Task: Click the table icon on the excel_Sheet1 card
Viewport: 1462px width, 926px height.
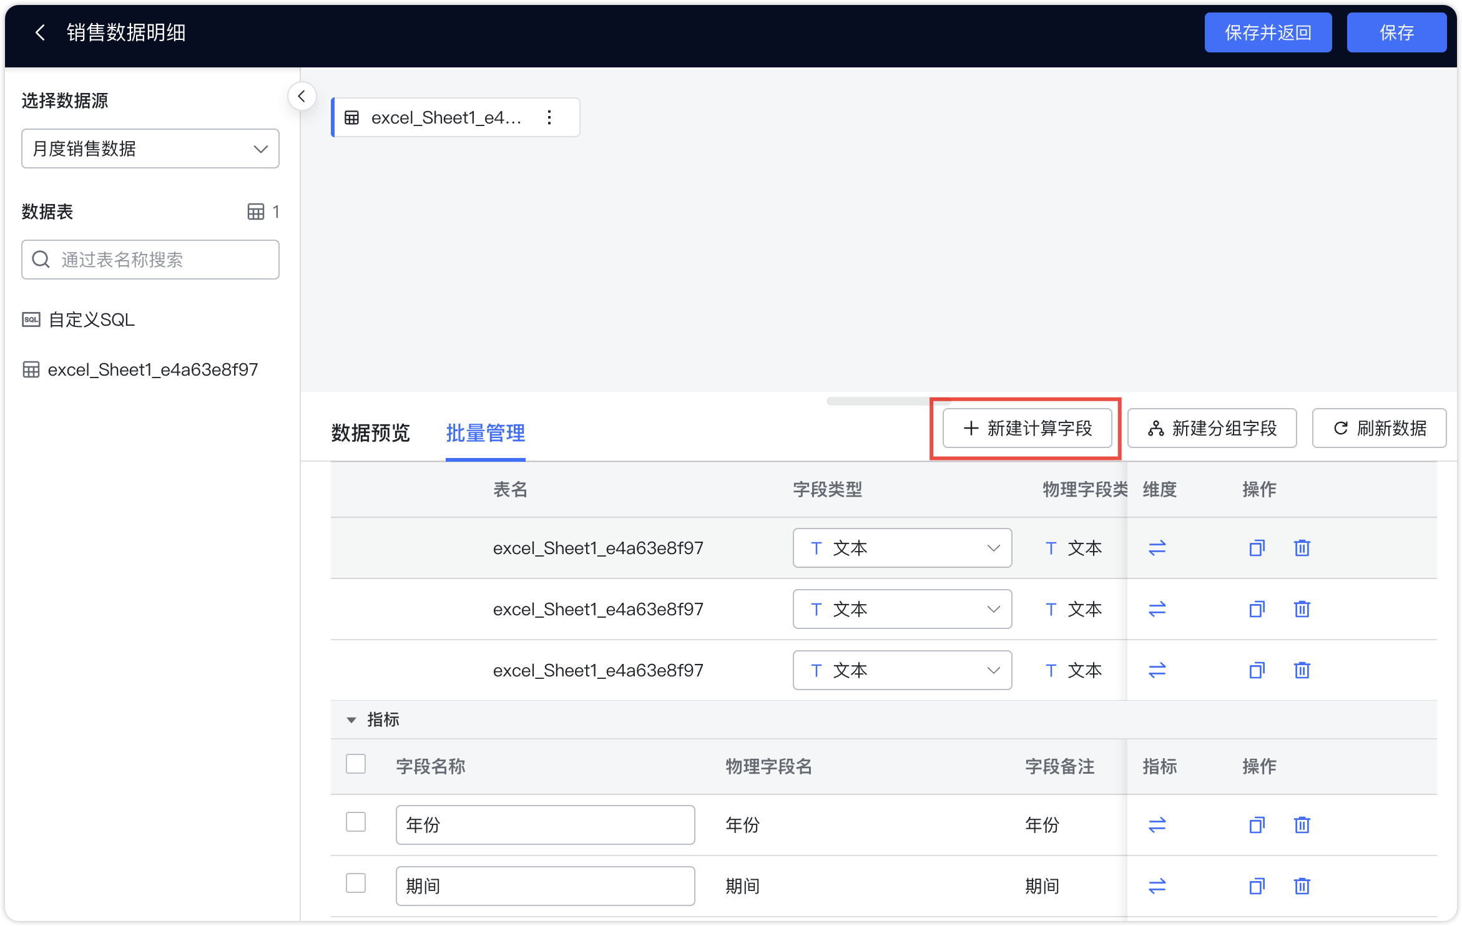Action: (x=352, y=117)
